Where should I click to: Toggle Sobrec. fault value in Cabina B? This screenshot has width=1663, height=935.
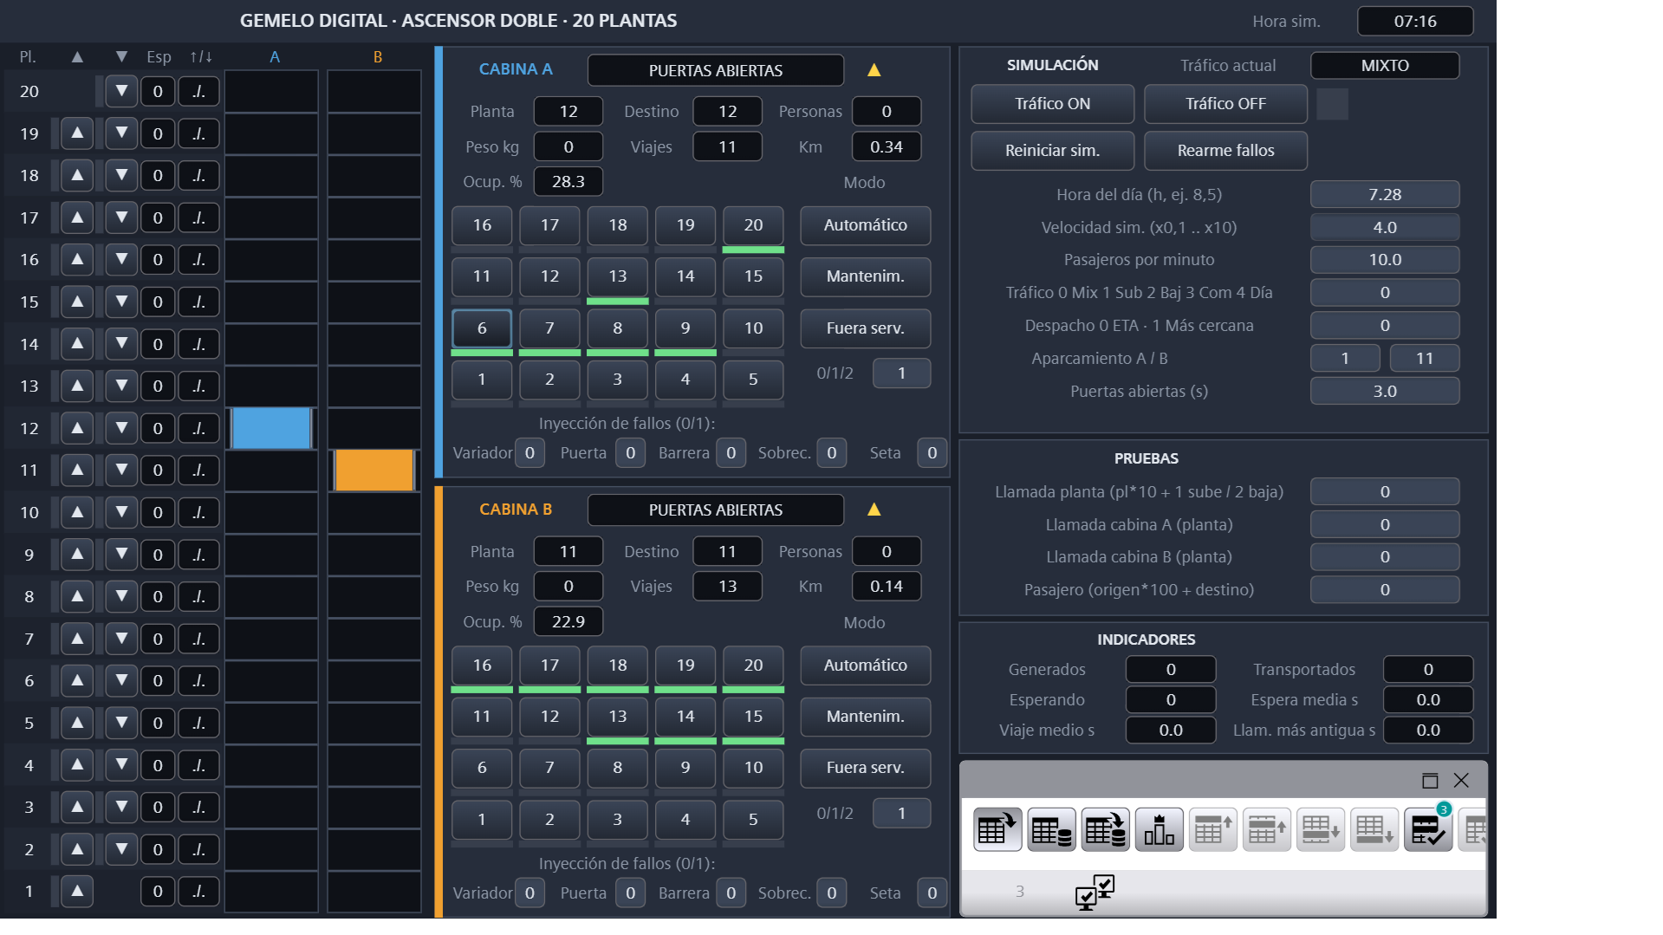tap(831, 893)
